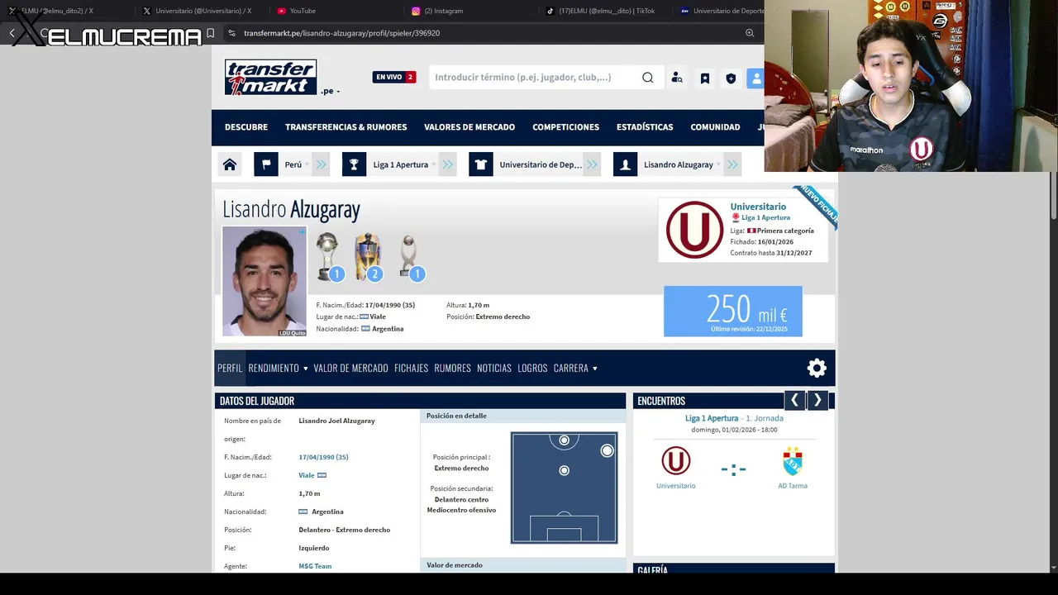Expand the RENDIMIENTO dropdown tab
The height and width of the screenshot is (595, 1058).
(278, 369)
